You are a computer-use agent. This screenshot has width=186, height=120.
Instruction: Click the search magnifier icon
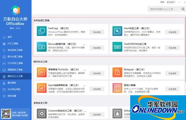[183, 9]
